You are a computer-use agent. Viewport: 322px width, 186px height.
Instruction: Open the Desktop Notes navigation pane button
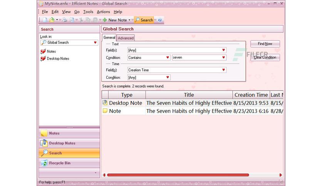pos(69,143)
